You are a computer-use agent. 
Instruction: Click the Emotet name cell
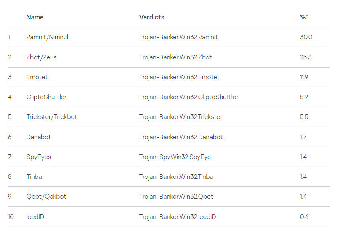pyautogui.click(x=36, y=77)
